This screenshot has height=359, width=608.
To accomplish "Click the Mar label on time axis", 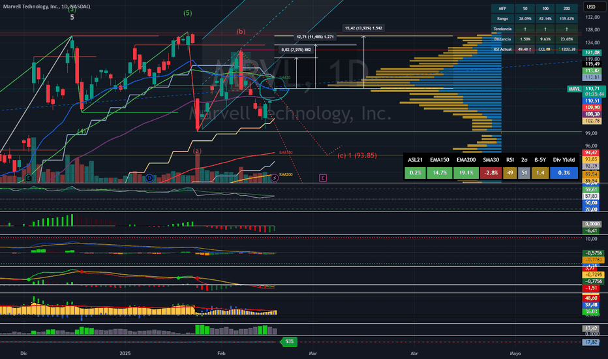I will [x=312, y=353].
